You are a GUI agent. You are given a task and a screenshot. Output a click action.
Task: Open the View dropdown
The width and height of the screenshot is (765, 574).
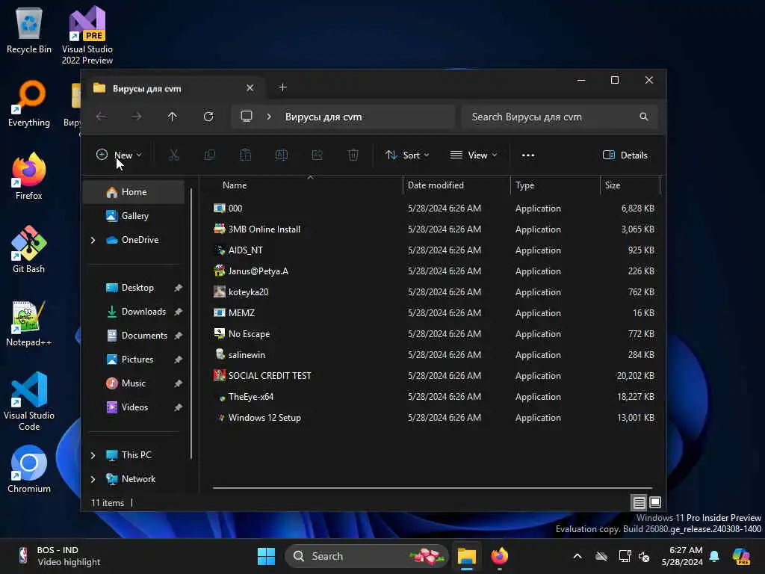point(473,155)
